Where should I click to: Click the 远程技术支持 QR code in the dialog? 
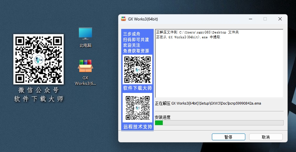[x=137, y=108]
